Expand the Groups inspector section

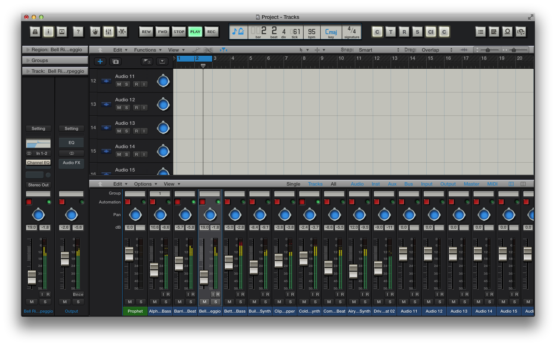coord(55,61)
